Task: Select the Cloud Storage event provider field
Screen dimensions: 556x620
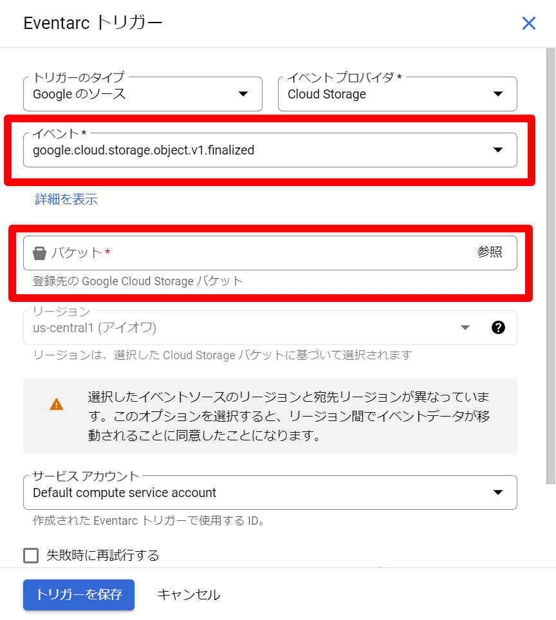Action: click(386, 94)
